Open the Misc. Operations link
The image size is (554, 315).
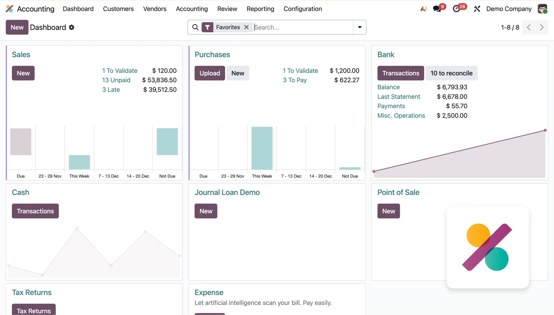click(x=401, y=116)
